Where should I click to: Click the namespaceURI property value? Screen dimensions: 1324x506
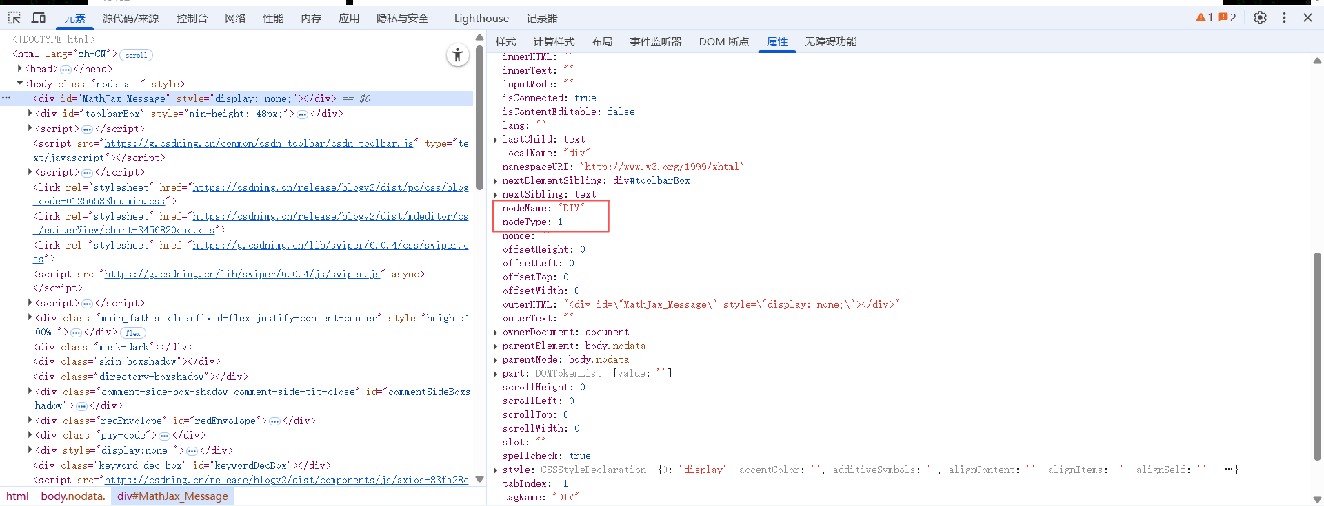(662, 167)
